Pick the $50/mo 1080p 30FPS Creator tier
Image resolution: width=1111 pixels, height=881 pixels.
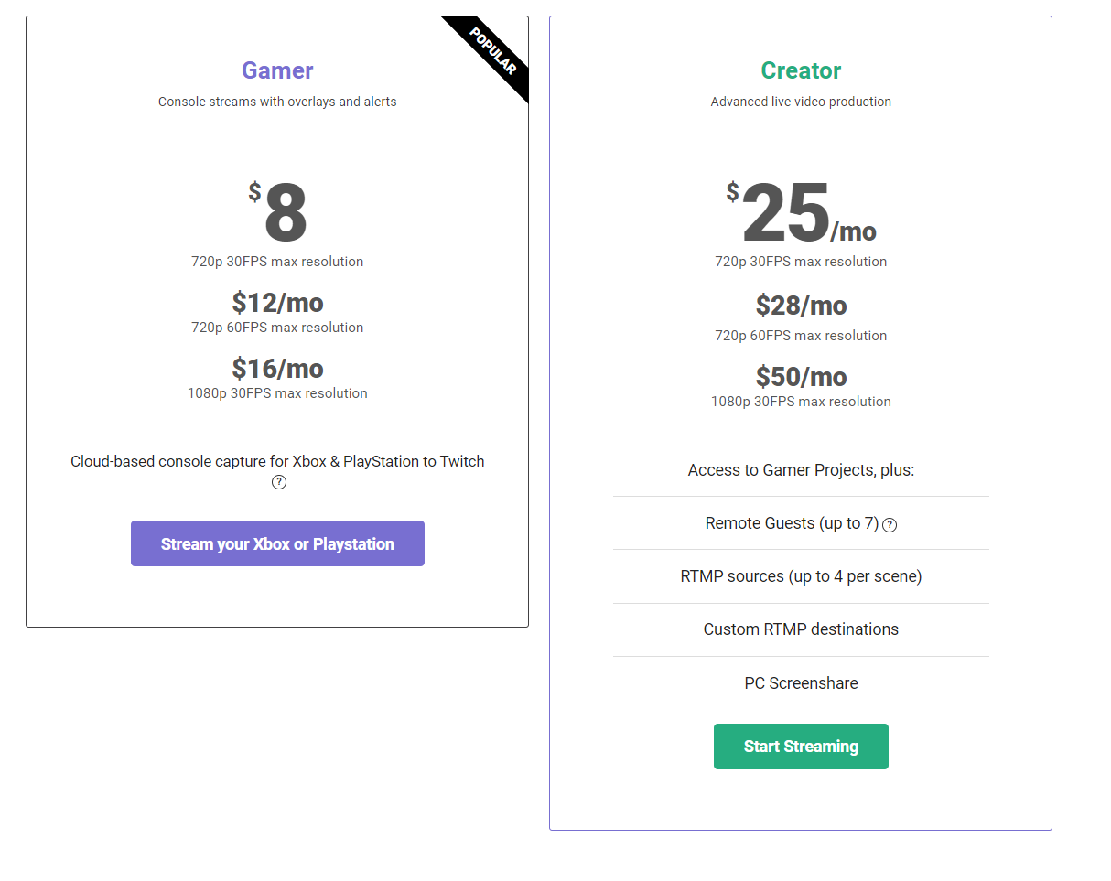(x=801, y=376)
